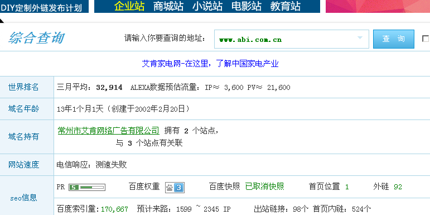Image resolution: width=430 pixels, height=215 pixels.
Task: Open the 教育站 tab
Action: tap(286, 6)
